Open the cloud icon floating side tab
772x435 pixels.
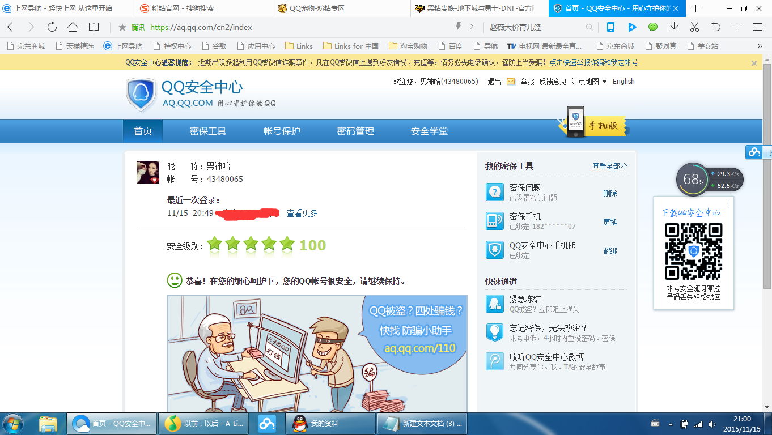point(754,152)
